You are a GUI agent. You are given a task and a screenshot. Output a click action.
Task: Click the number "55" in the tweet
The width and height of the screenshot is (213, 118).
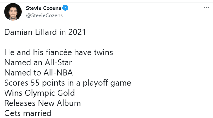35,83
